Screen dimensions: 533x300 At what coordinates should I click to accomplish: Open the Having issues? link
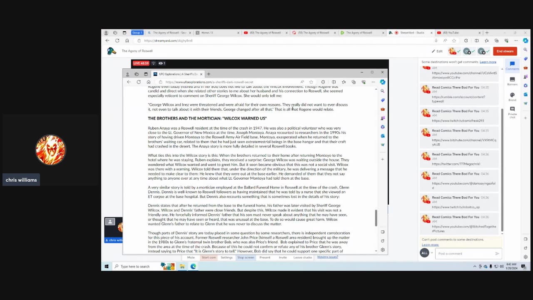click(328, 257)
